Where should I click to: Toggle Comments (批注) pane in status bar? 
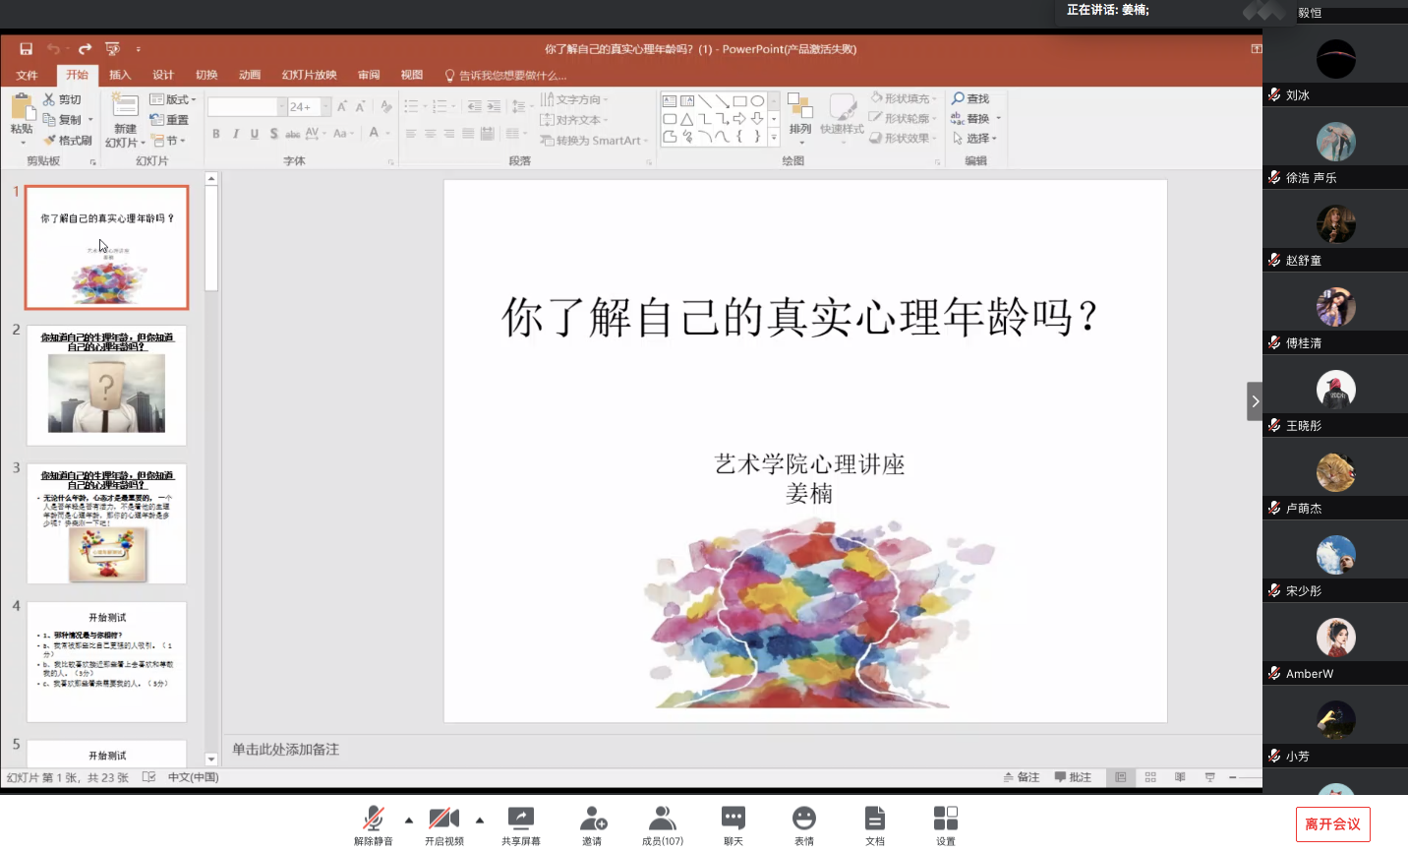click(1073, 777)
